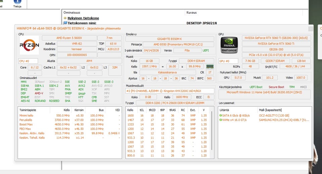Click the GB206-300 GPU chip field
Image resolution: width=322 pixels, height=174 pixels.
coord(276,49)
